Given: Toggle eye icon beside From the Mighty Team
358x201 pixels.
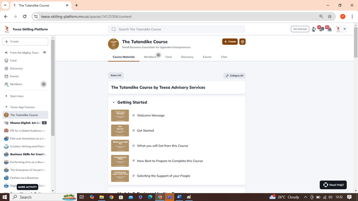Looking at the screenshot, I should [x=44, y=52].
